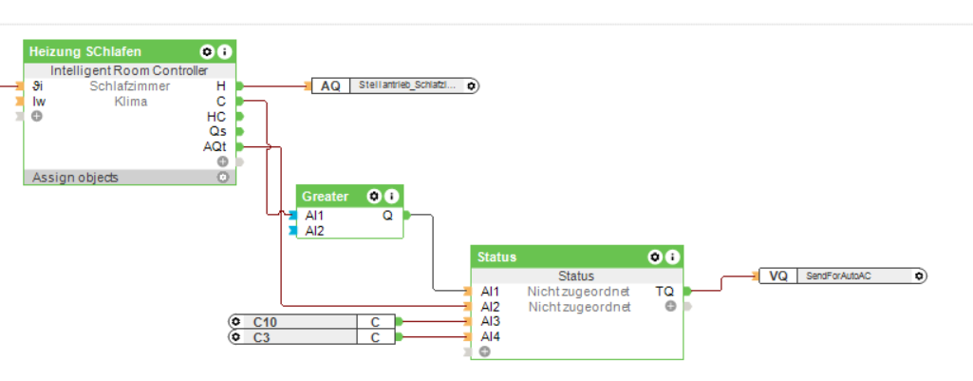The image size is (973, 381).
Task: Add another input to the Status block
Action: coord(484,352)
